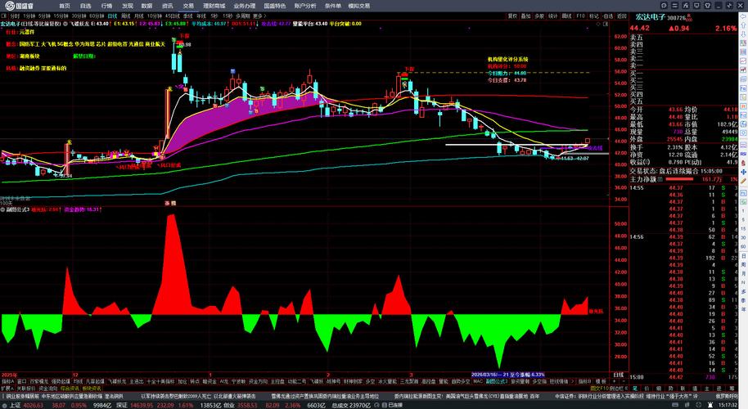Click the list layout icon in title bar
748x409 pixels.
pyautogui.click(x=674, y=5)
